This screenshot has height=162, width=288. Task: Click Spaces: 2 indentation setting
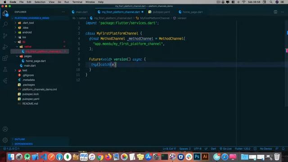click(x=185, y=148)
